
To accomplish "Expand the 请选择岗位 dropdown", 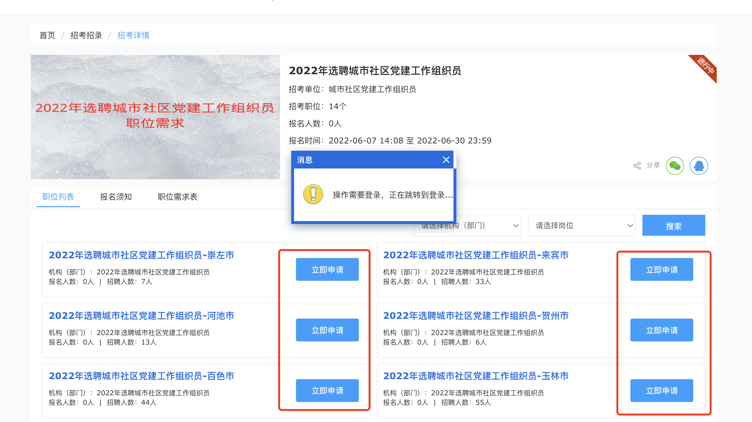I will (581, 226).
